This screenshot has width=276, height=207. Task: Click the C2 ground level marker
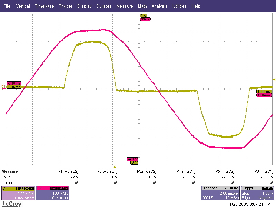click(3, 86)
